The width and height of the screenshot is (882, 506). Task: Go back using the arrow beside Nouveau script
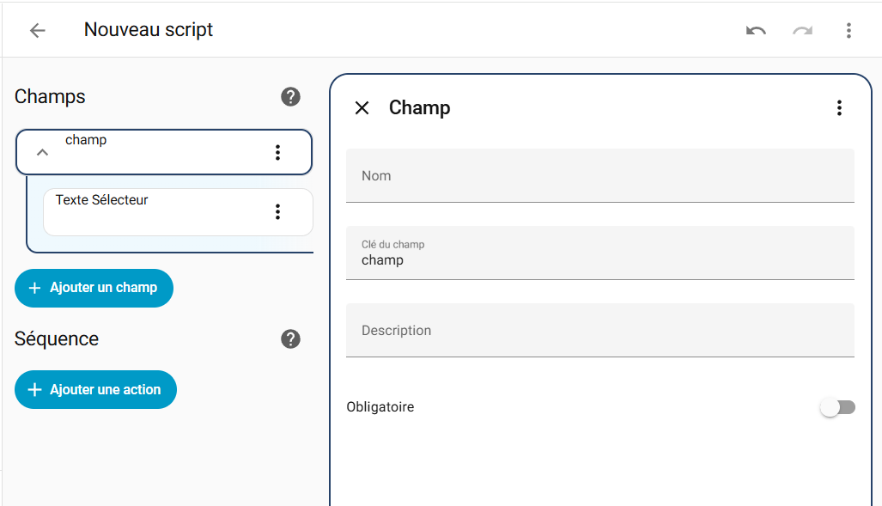37,31
